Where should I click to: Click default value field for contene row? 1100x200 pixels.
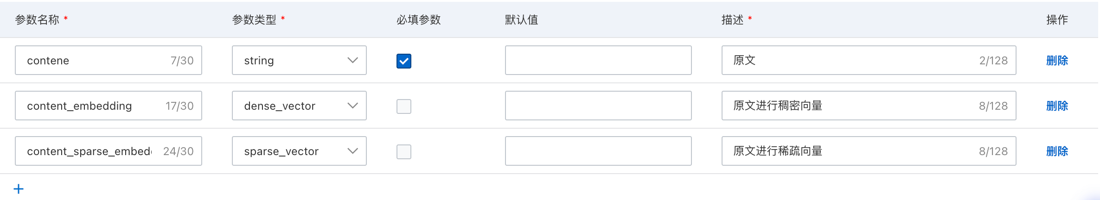tap(598, 60)
